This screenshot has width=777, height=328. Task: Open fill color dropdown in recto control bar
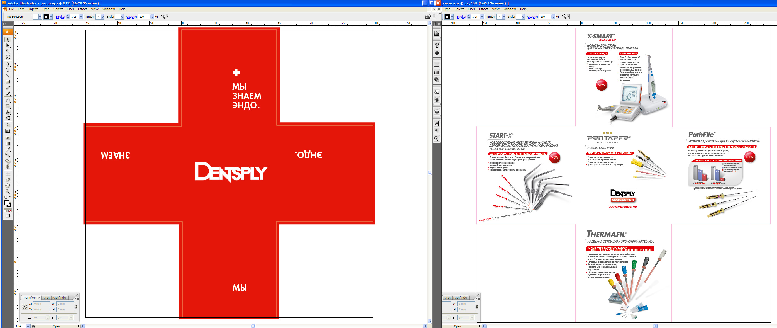[40, 17]
